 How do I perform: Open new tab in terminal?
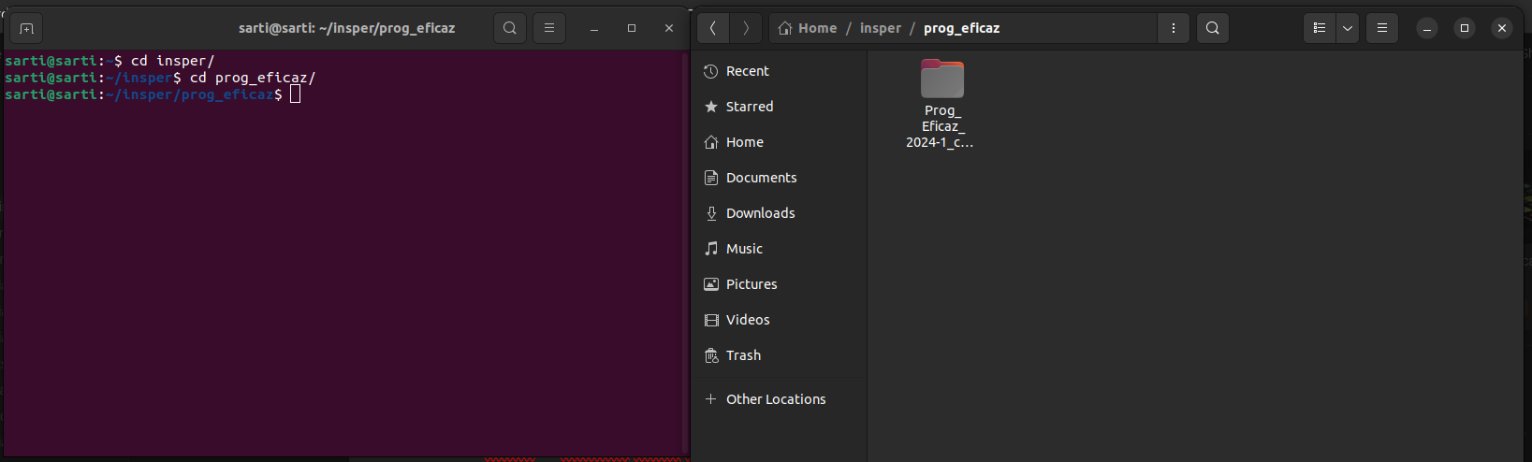pos(26,28)
